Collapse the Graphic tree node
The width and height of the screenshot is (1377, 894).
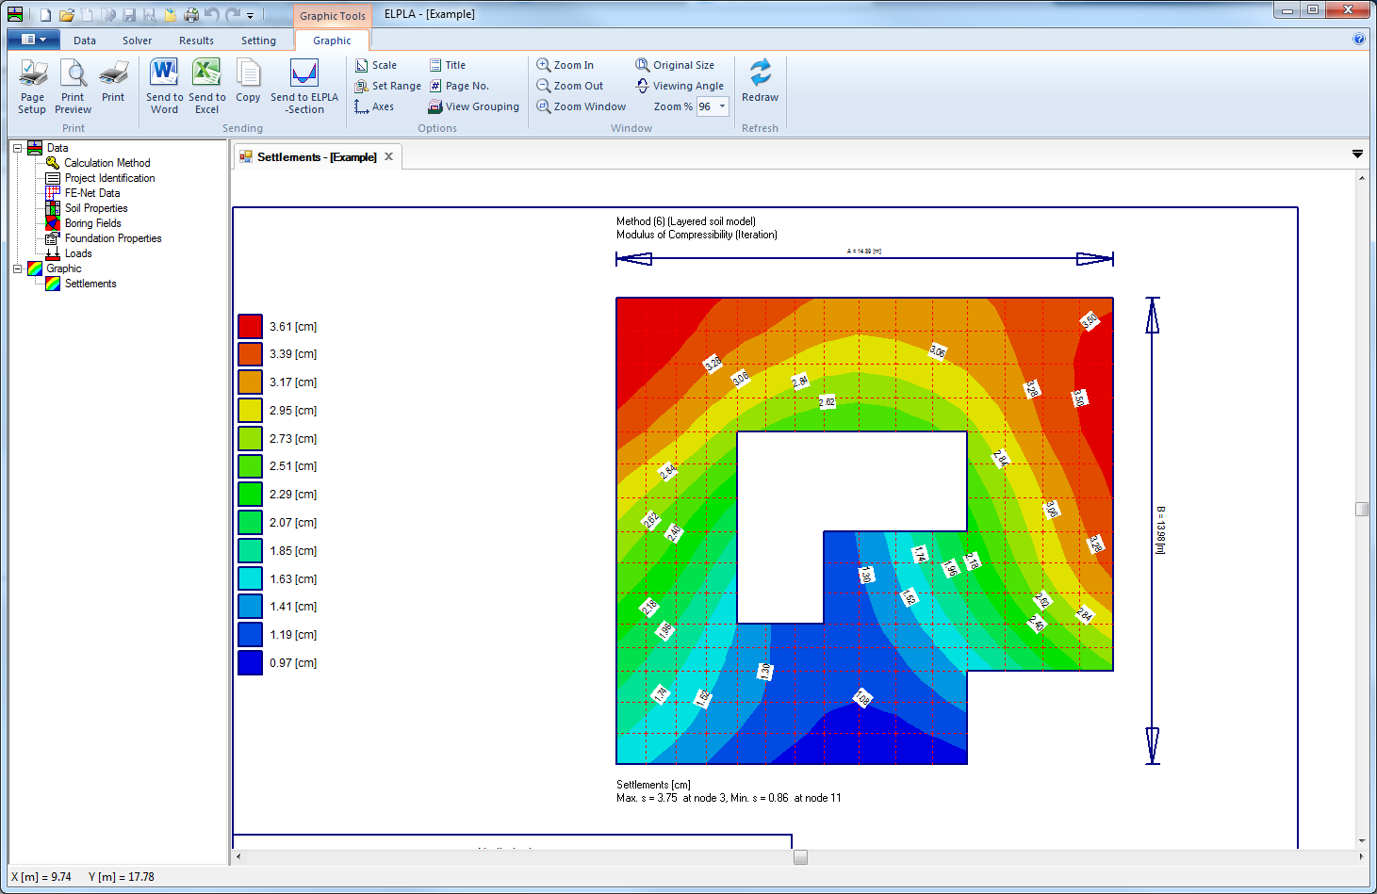click(x=17, y=268)
